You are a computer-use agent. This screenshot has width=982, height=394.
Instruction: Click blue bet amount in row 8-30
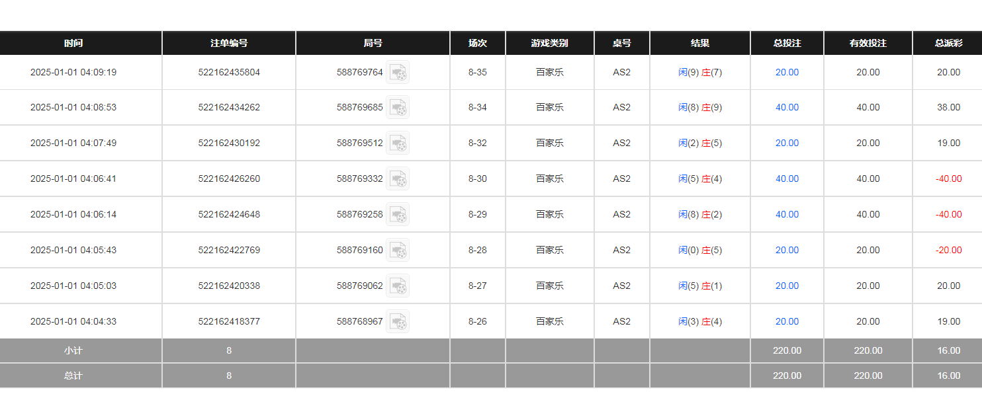(x=787, y=179)
